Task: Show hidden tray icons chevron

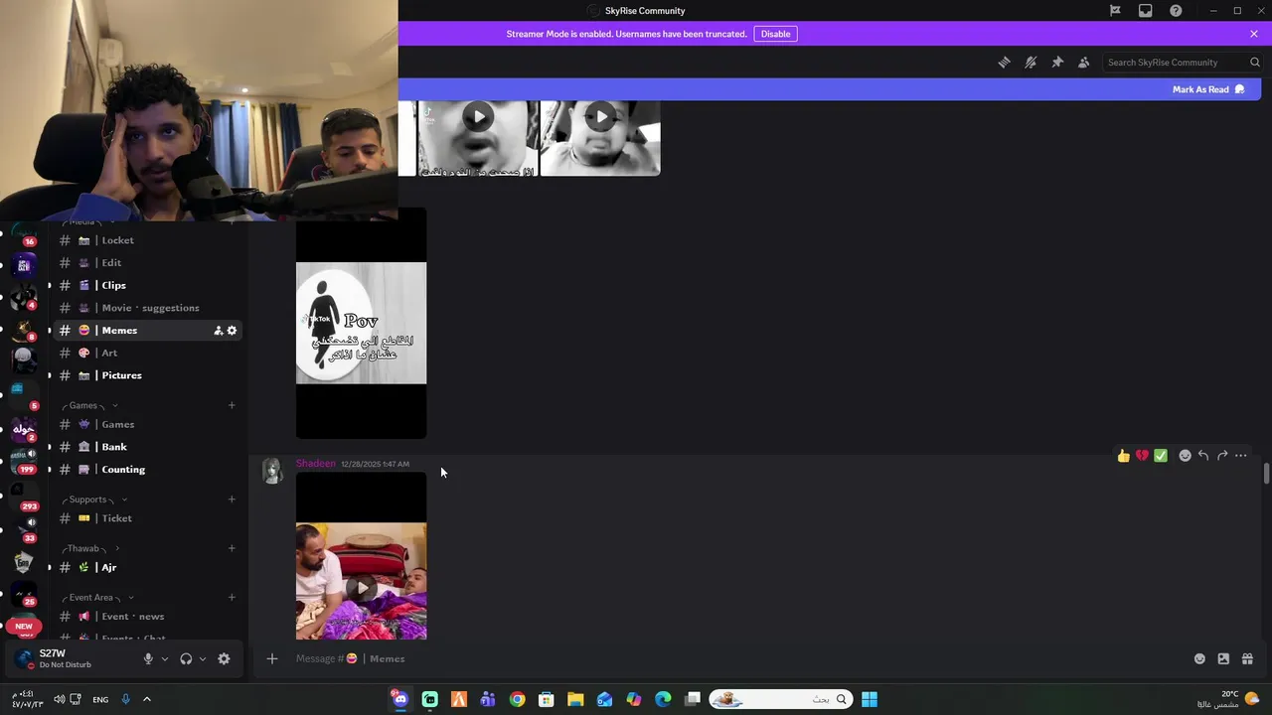Action: (x=147, y=699)
